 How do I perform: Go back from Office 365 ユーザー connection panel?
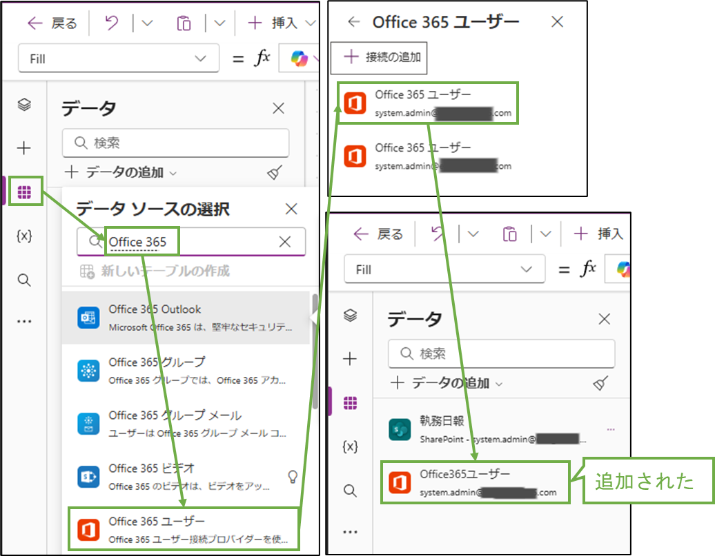pyautogui.click(x=354, y=21)
